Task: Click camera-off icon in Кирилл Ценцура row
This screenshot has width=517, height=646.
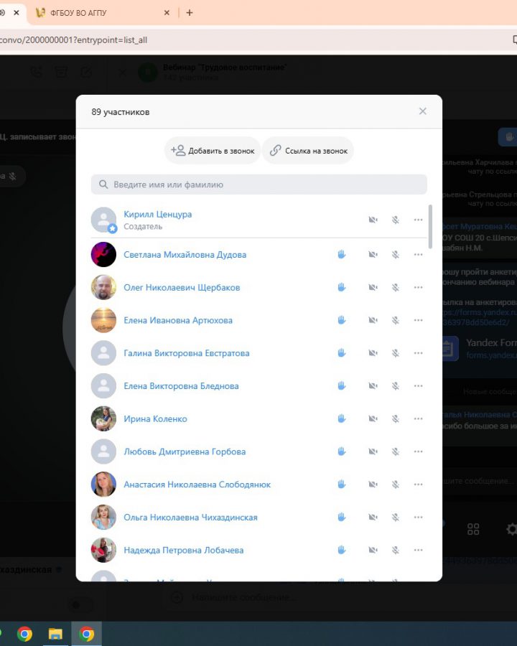Action: [373, 220]
